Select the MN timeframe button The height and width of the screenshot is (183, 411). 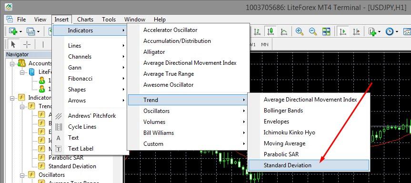pos(265,45)
